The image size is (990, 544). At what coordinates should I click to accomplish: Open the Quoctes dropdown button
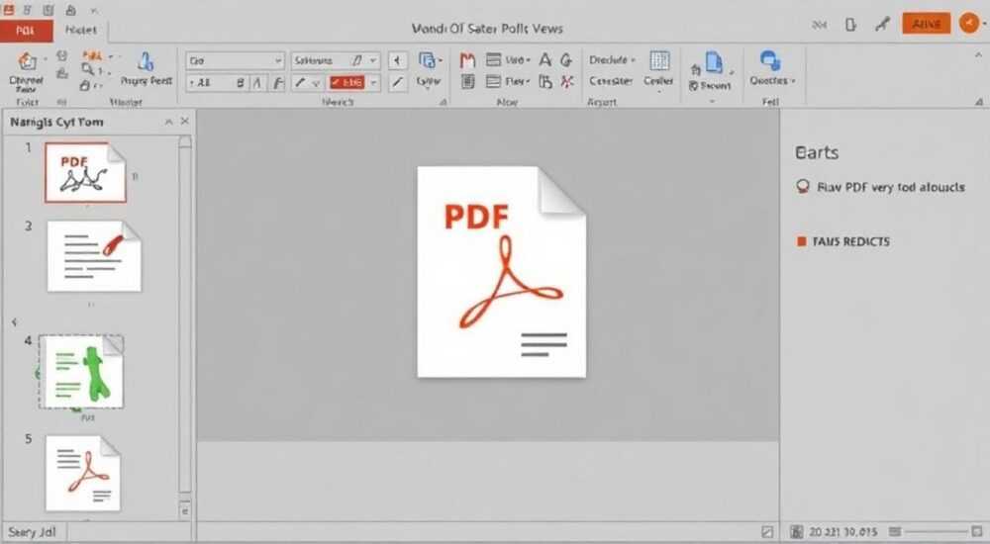(771, 81)
